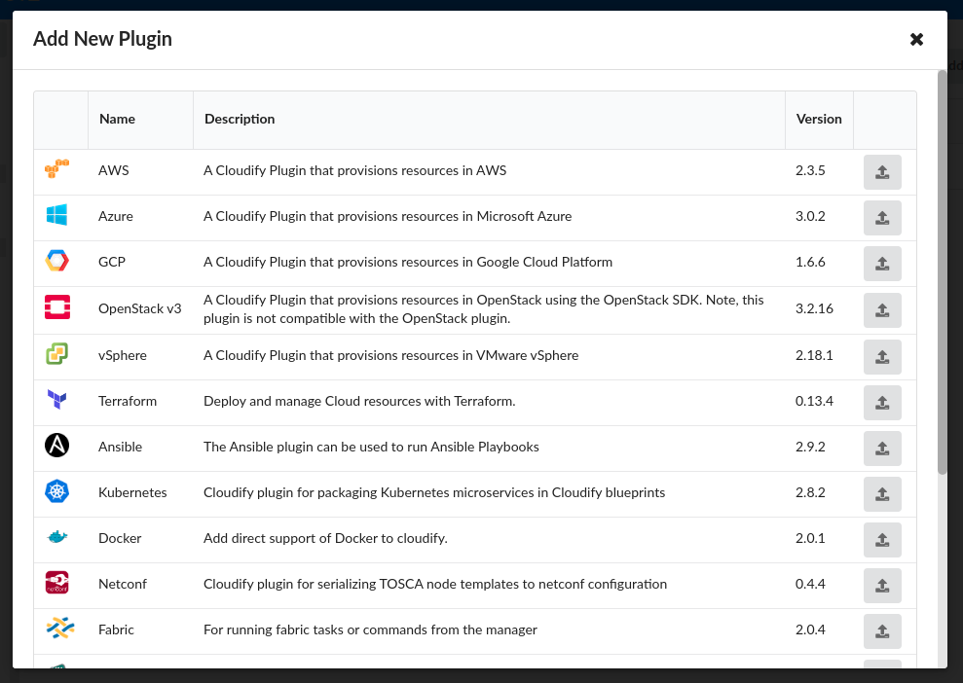Upload the Azure plugin

click(x=882, y=218)
